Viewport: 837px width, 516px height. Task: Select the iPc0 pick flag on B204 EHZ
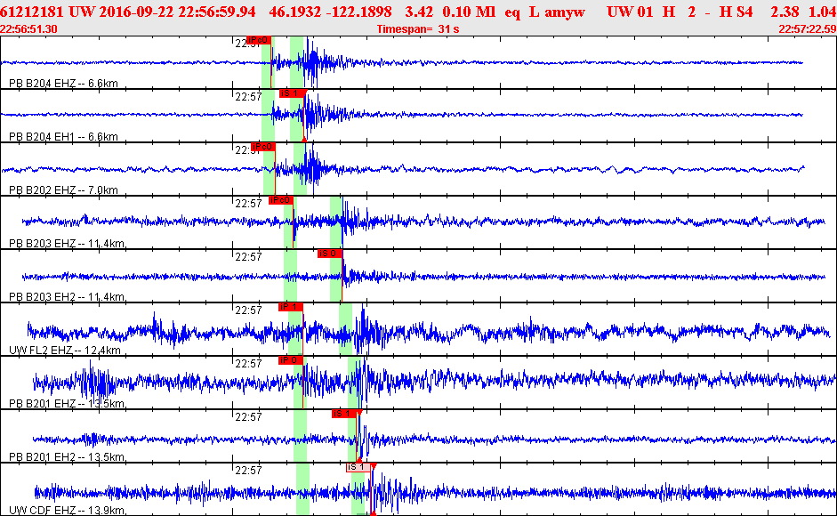pos(259,40)
